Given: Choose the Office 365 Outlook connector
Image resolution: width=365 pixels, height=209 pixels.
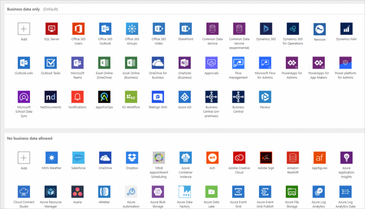Looking at the screenshot, I should 105,29.
